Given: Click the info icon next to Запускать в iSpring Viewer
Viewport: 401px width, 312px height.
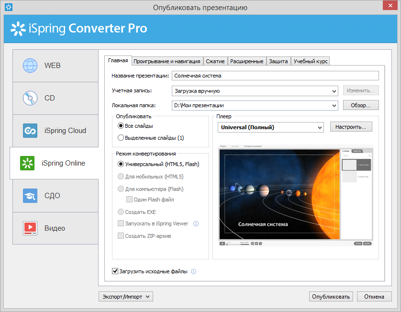Looking at the screenshot, I should [x=196, y=224].
